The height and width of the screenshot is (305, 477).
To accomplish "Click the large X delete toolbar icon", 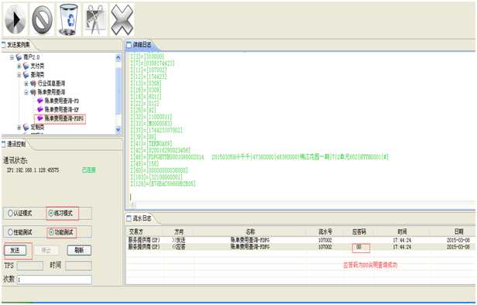I will coord(122,20).
